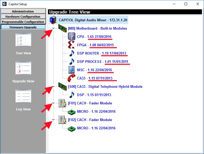Select the CA33 - 1.15 07/11/2013 entry
The width and height of the screenshot is (204, 154).
click(95, 78)
